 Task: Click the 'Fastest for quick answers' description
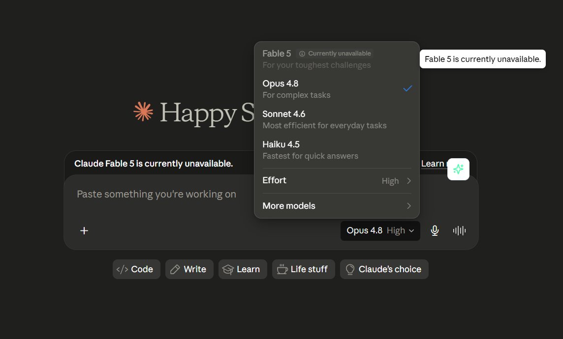point(310,156)
